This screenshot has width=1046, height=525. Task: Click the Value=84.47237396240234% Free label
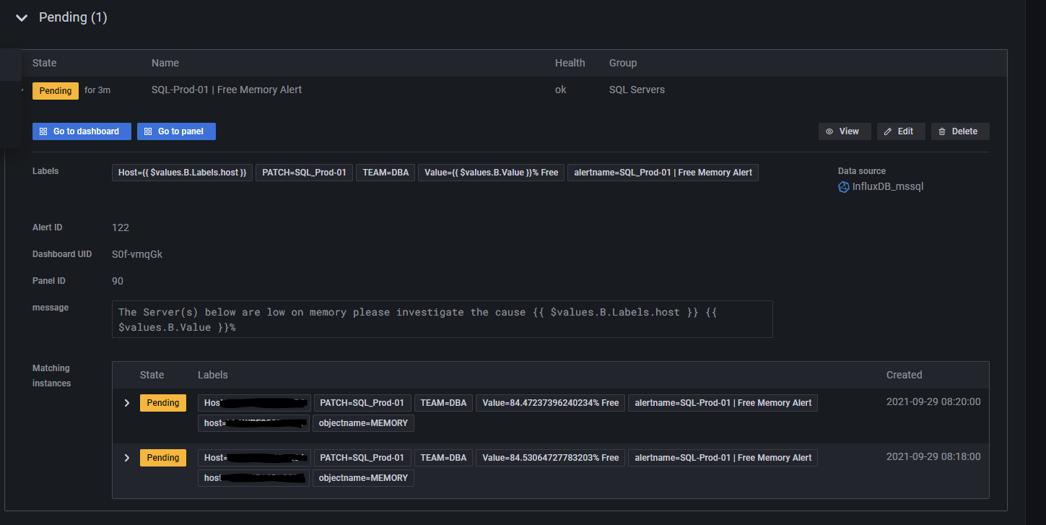pos(550,403)
